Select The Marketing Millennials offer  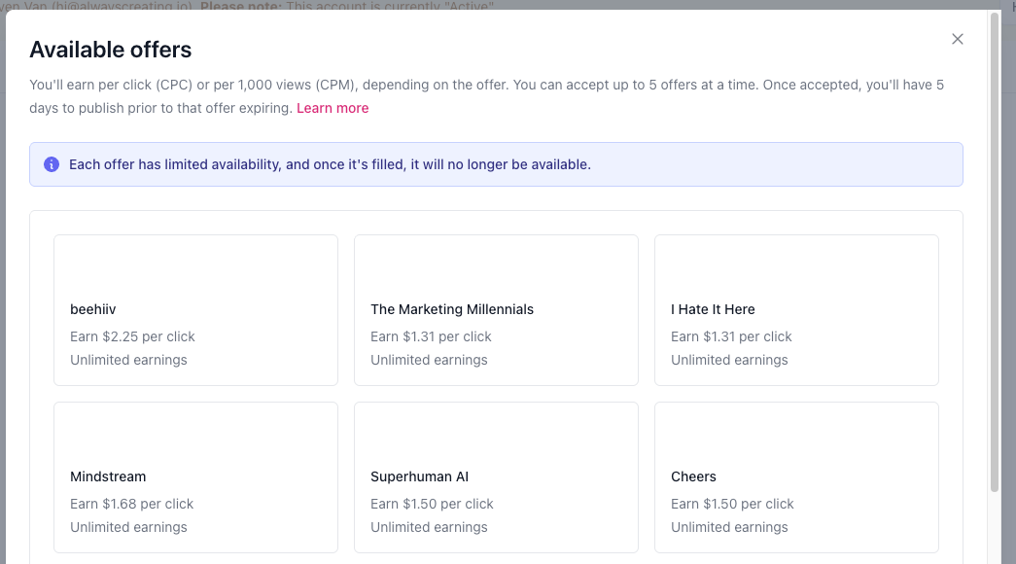496,309
